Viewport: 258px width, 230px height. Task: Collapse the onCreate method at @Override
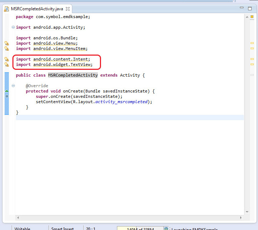point(13,86)
